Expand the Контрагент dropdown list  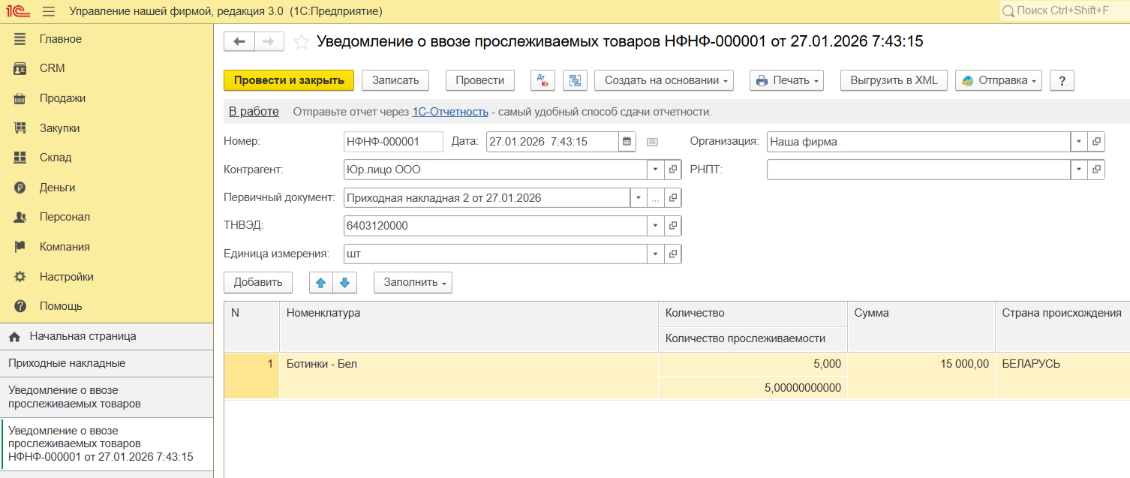click(x=654, y=170)
